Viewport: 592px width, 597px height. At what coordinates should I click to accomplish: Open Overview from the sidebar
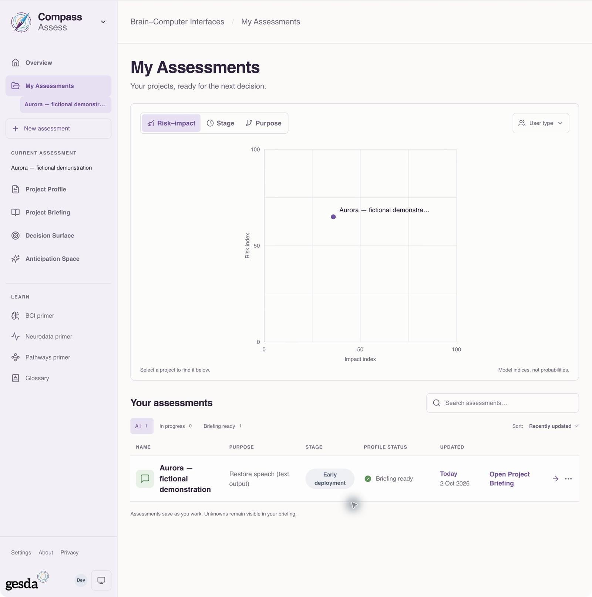click(x=58, y=63)
